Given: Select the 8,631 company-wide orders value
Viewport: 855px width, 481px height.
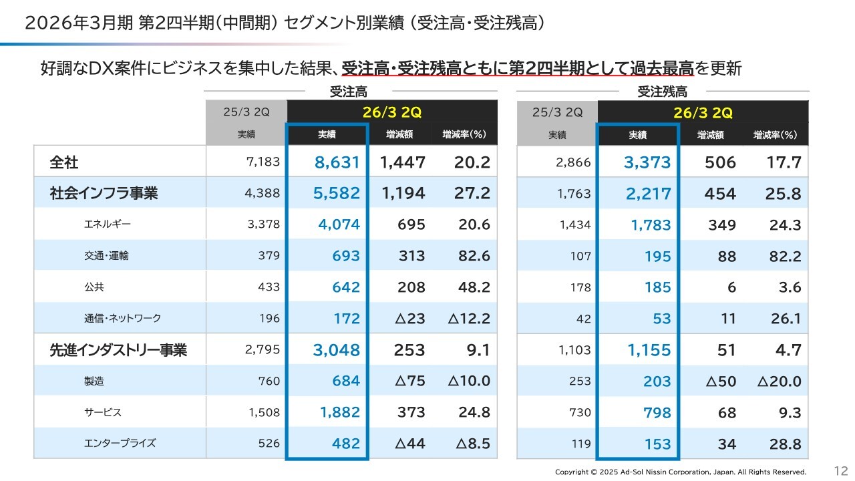Looking at the screenshot, I should click(x=337, y=162).
